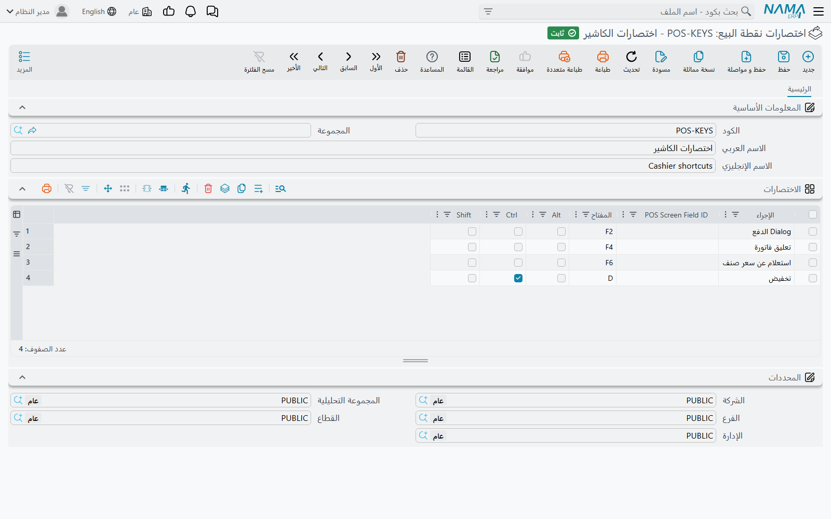Open the List (القائمة) view icon
831x519 pixels.
465,57
